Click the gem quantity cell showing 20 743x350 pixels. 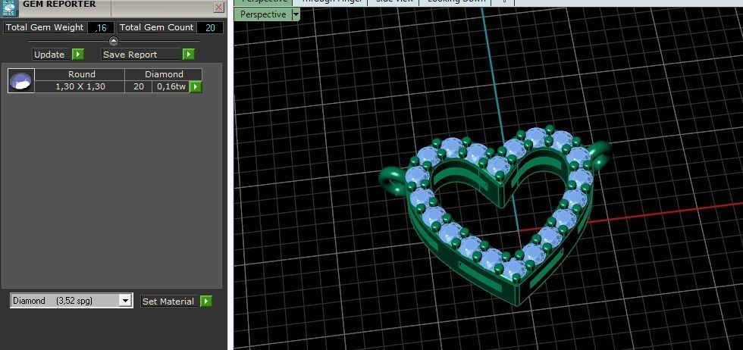pos(138,86)
